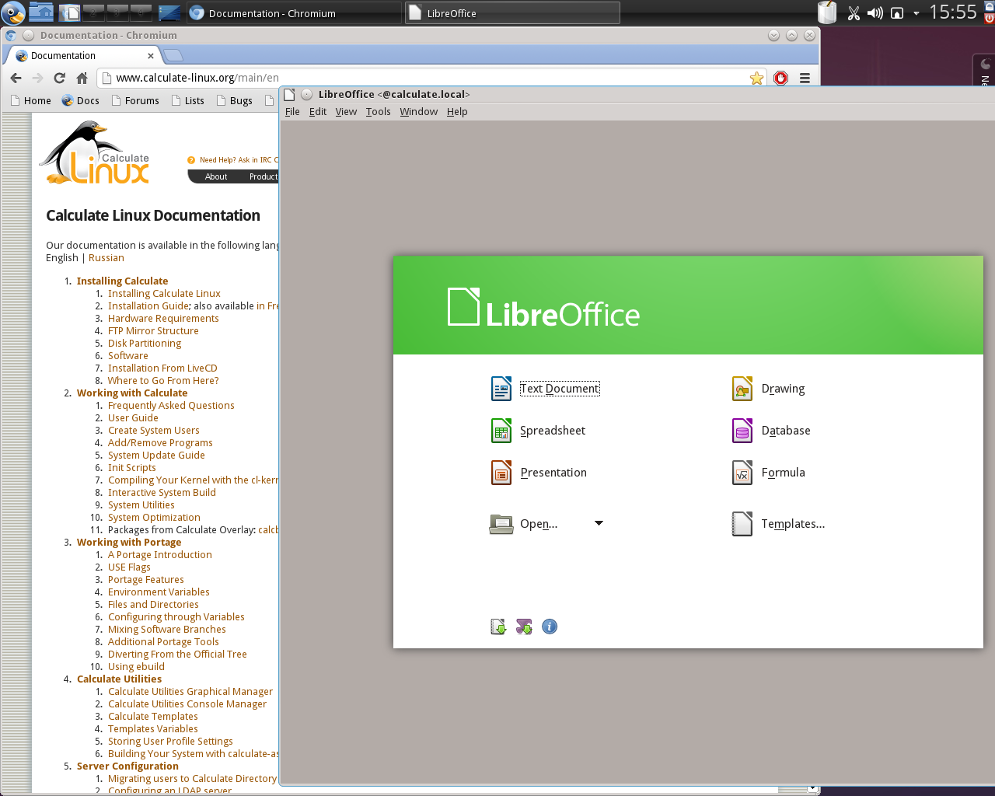Click the add new features document icon

(498, 627)
